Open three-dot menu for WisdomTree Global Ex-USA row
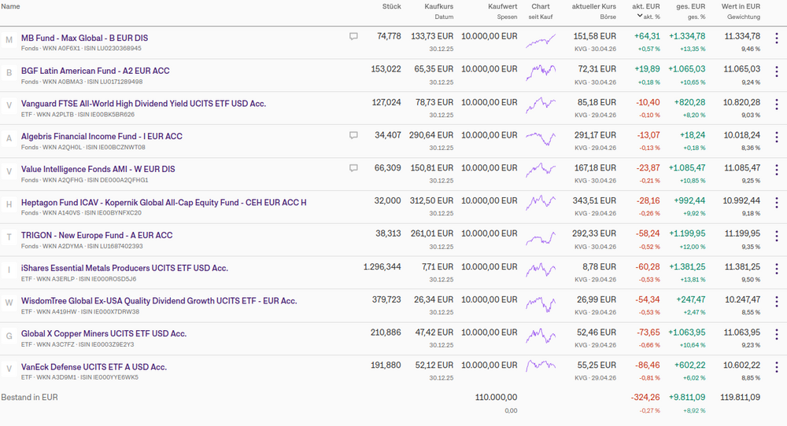This screenshot has width=787, height=426. 777,302
